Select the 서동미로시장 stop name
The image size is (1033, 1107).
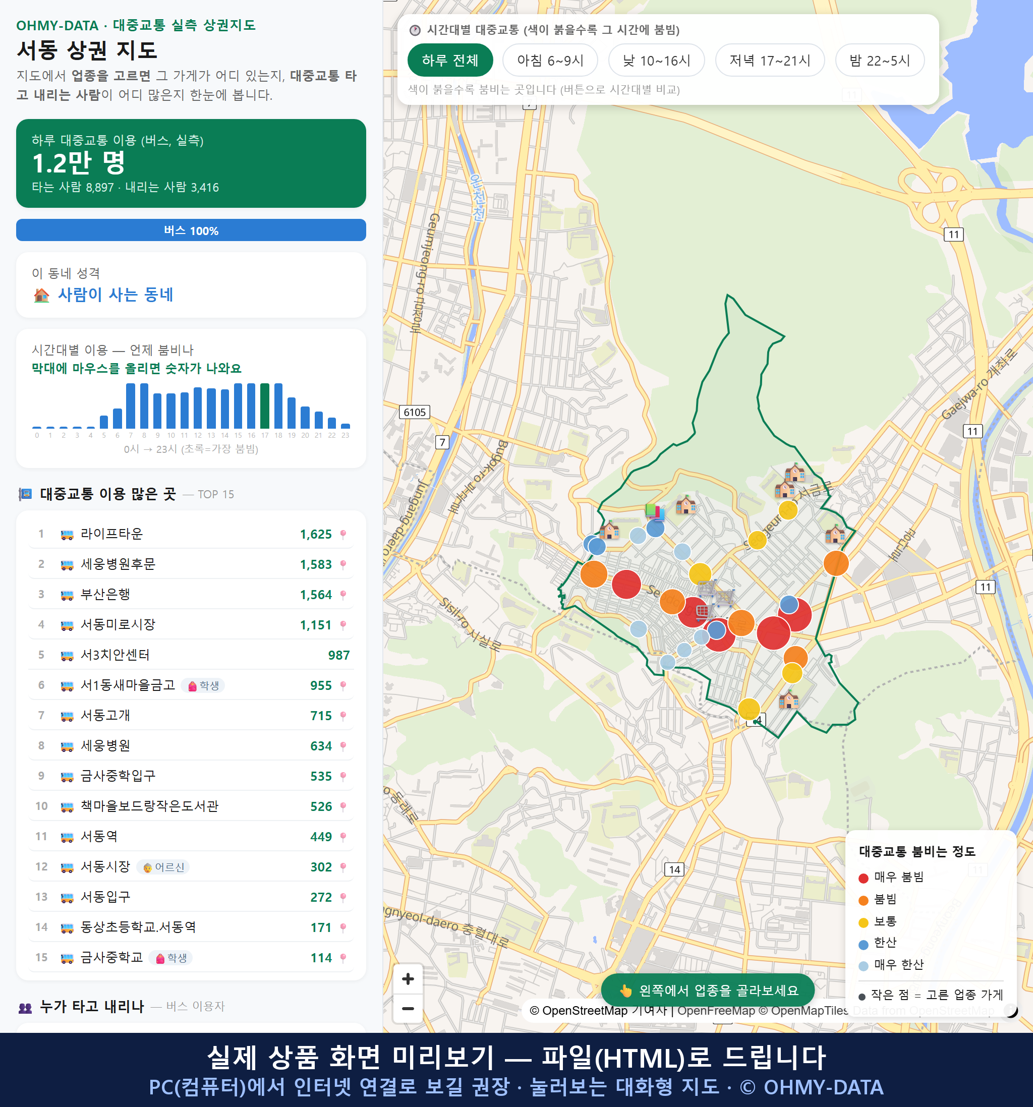[x=118, y=625]
